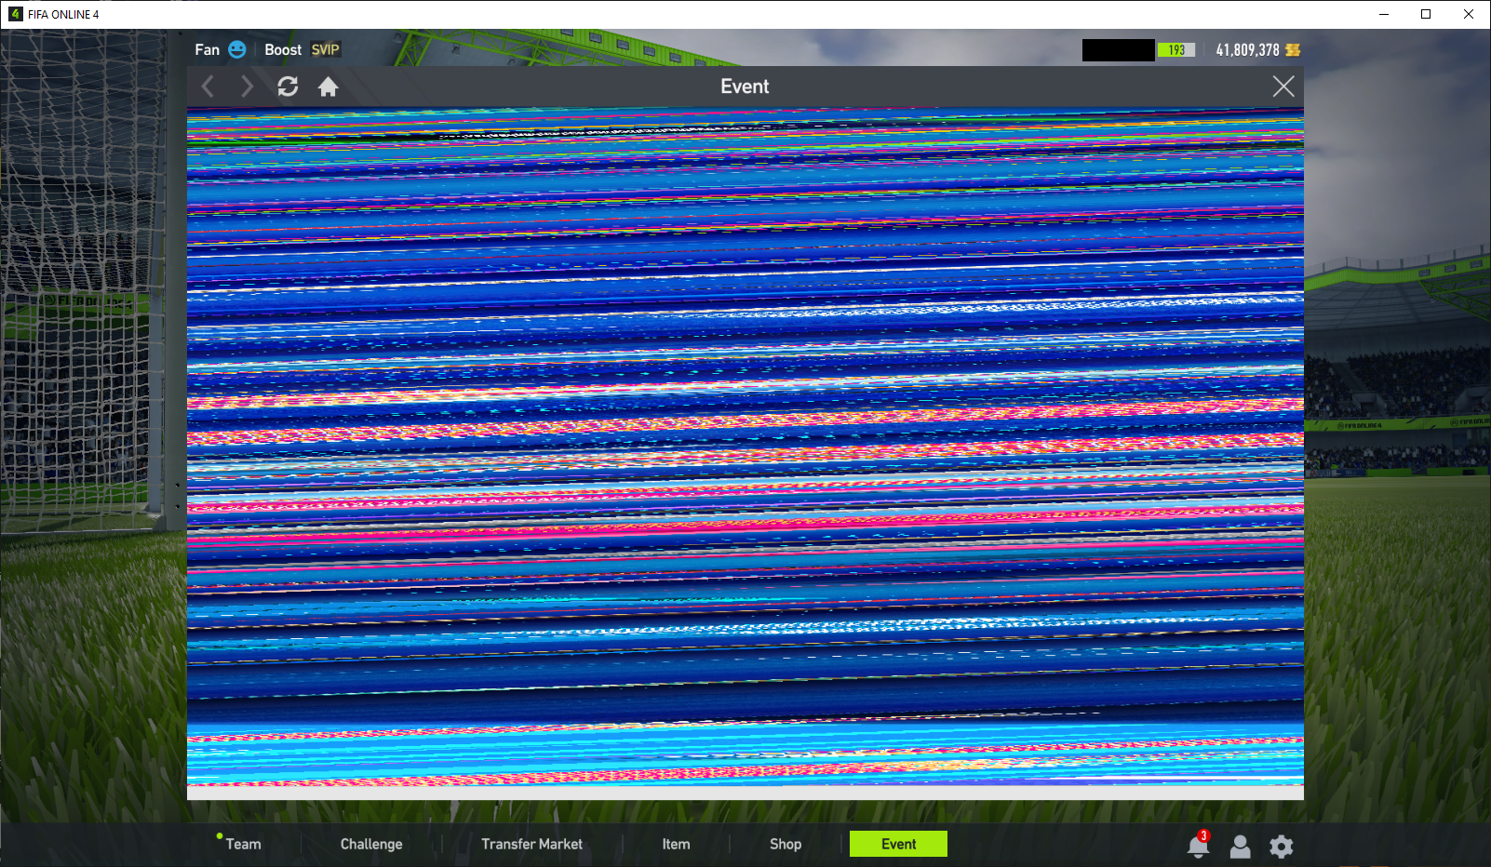The height and width of the screenshot is (867, 1491).
Task: Open the Shop tab
Action: (x=785, y=844)
